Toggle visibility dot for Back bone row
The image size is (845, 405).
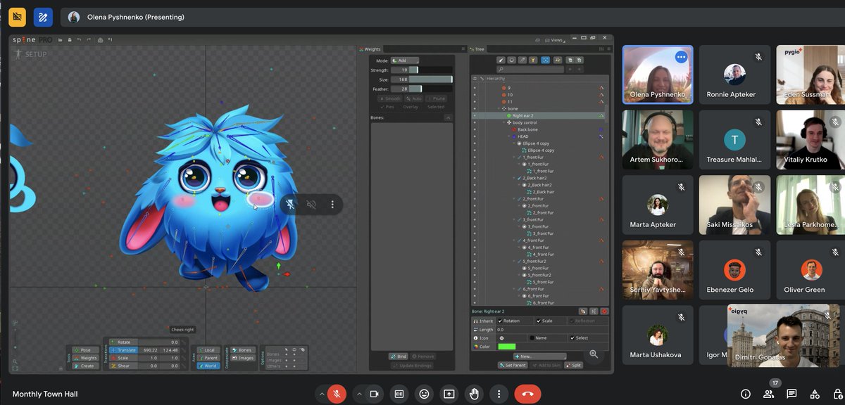[475, 129]
